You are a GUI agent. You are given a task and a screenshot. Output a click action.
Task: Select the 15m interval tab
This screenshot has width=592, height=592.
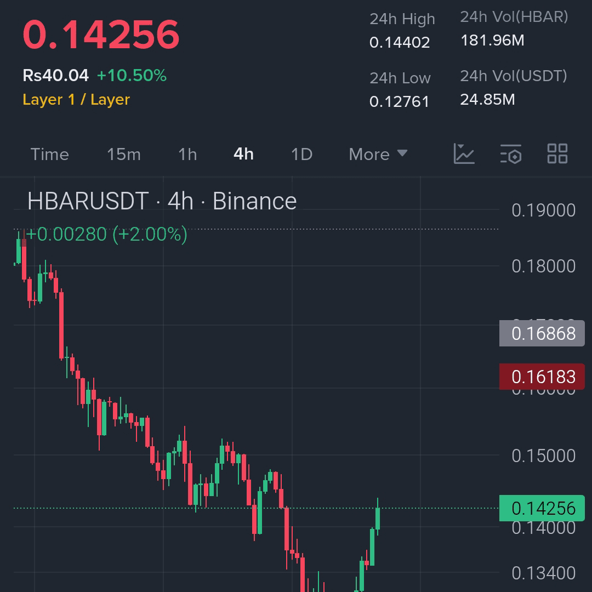click(x=124, y=155)
